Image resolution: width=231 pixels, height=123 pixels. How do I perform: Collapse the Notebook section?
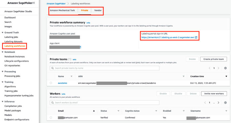[3, 52]
